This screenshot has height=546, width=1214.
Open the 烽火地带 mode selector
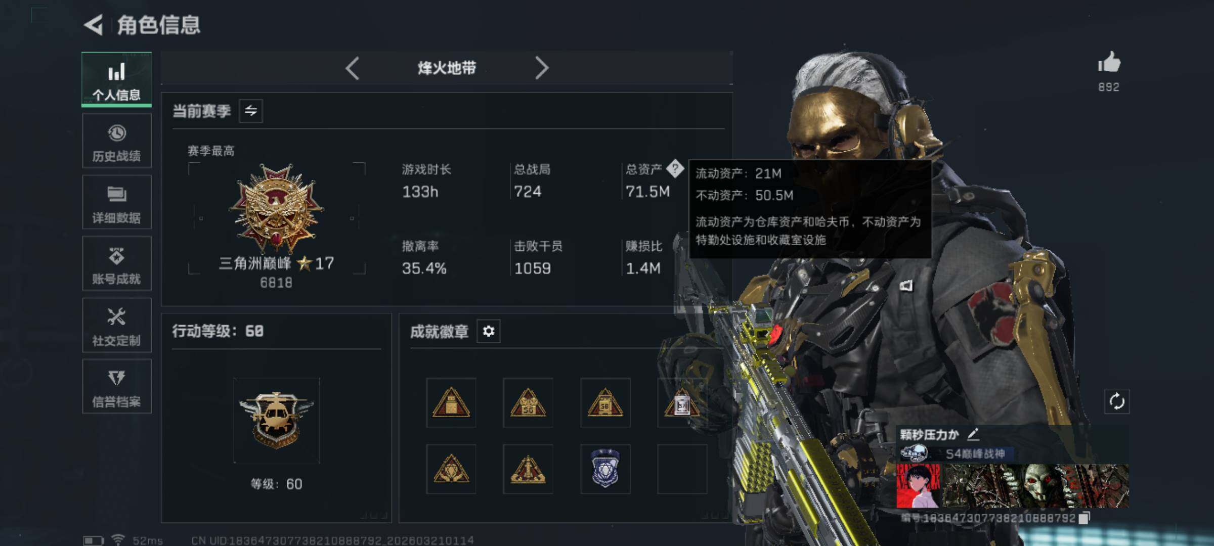click(447, 68)
